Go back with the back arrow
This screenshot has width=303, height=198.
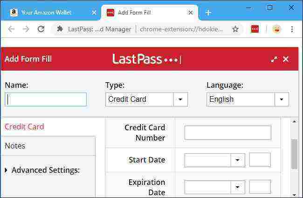pos(11,29)
